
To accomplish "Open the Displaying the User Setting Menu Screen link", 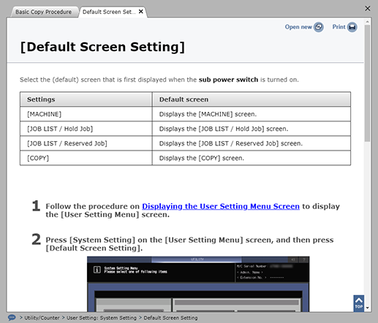I will tap(221, 206).
